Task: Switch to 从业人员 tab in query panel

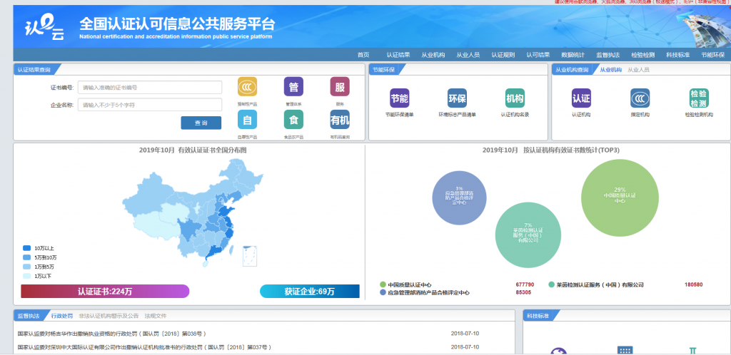Action: [x=638, y=70]
